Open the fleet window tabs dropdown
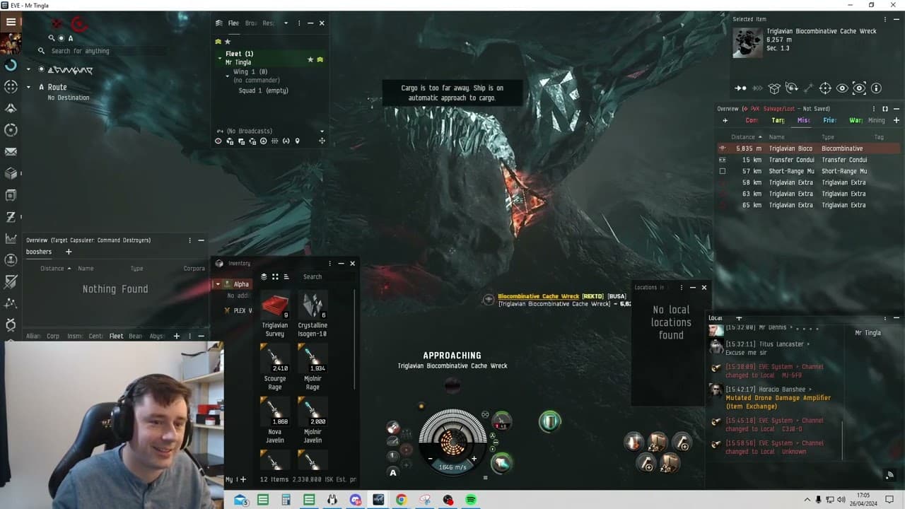905x509 pixels. (286, 23)
